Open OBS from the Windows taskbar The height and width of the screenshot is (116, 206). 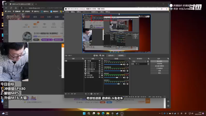122,113
